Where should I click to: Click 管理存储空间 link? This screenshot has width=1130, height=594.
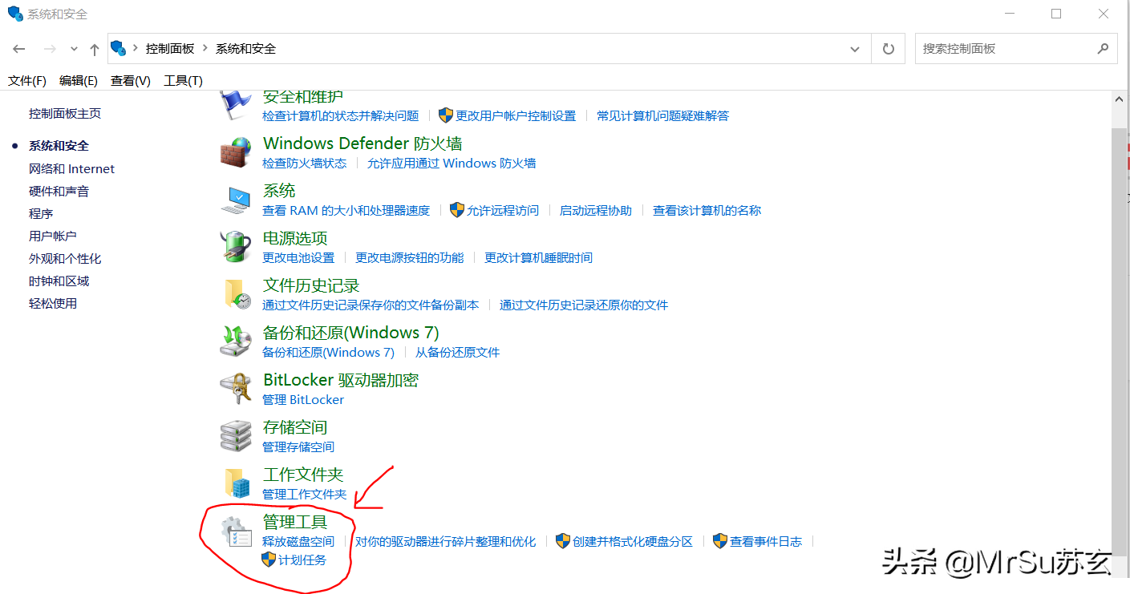click(x=298, y=447)
